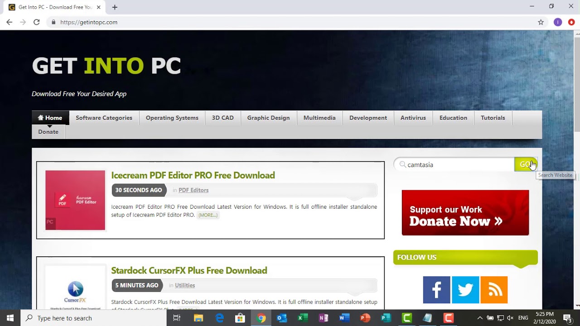Viewport: 580px width, 326px height.
Task: Open the 3D CAD menu
Action: coord(223,118)
